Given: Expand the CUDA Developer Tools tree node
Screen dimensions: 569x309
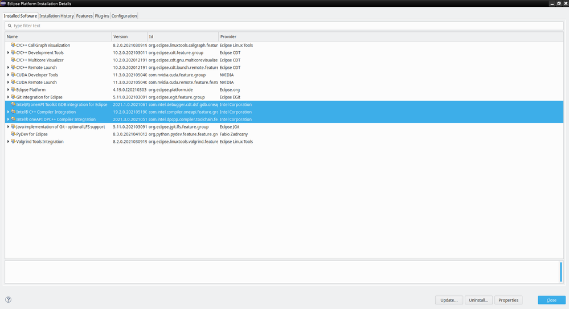Looking at the screenshot, I should coord(8,75).
